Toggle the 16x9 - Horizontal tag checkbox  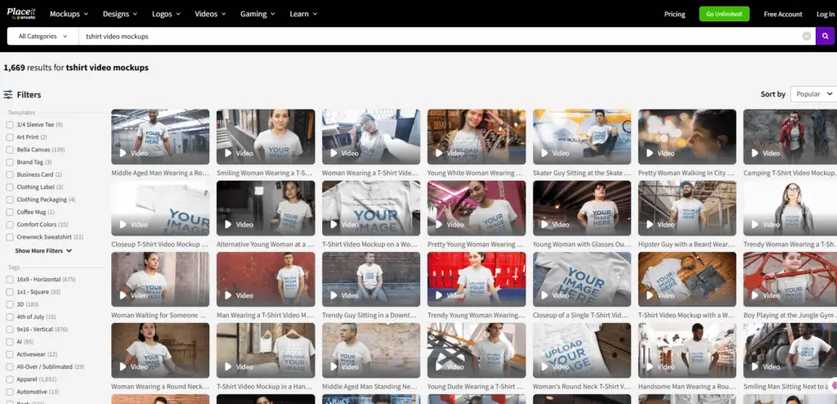(10, 279)
